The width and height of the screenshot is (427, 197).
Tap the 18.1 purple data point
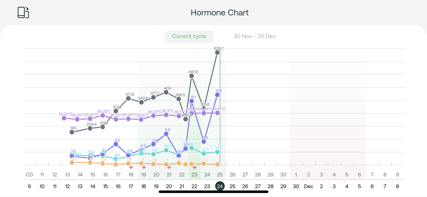192,101
